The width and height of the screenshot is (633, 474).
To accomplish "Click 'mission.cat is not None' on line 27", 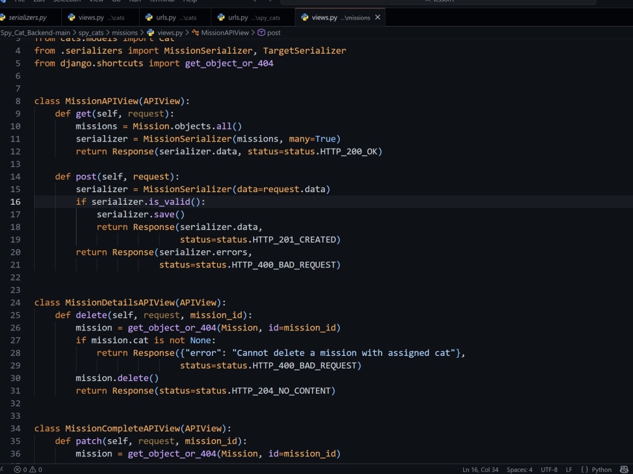I will tap(151, 341).
